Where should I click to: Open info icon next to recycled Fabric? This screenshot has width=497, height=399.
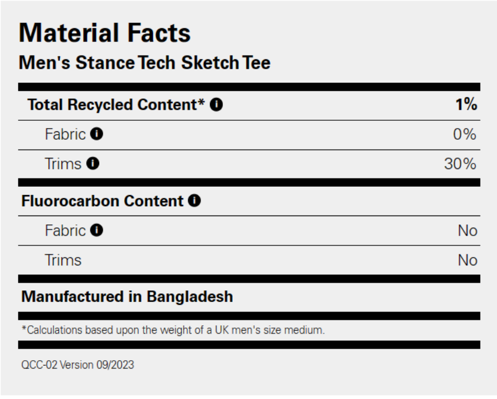[96, 134]
